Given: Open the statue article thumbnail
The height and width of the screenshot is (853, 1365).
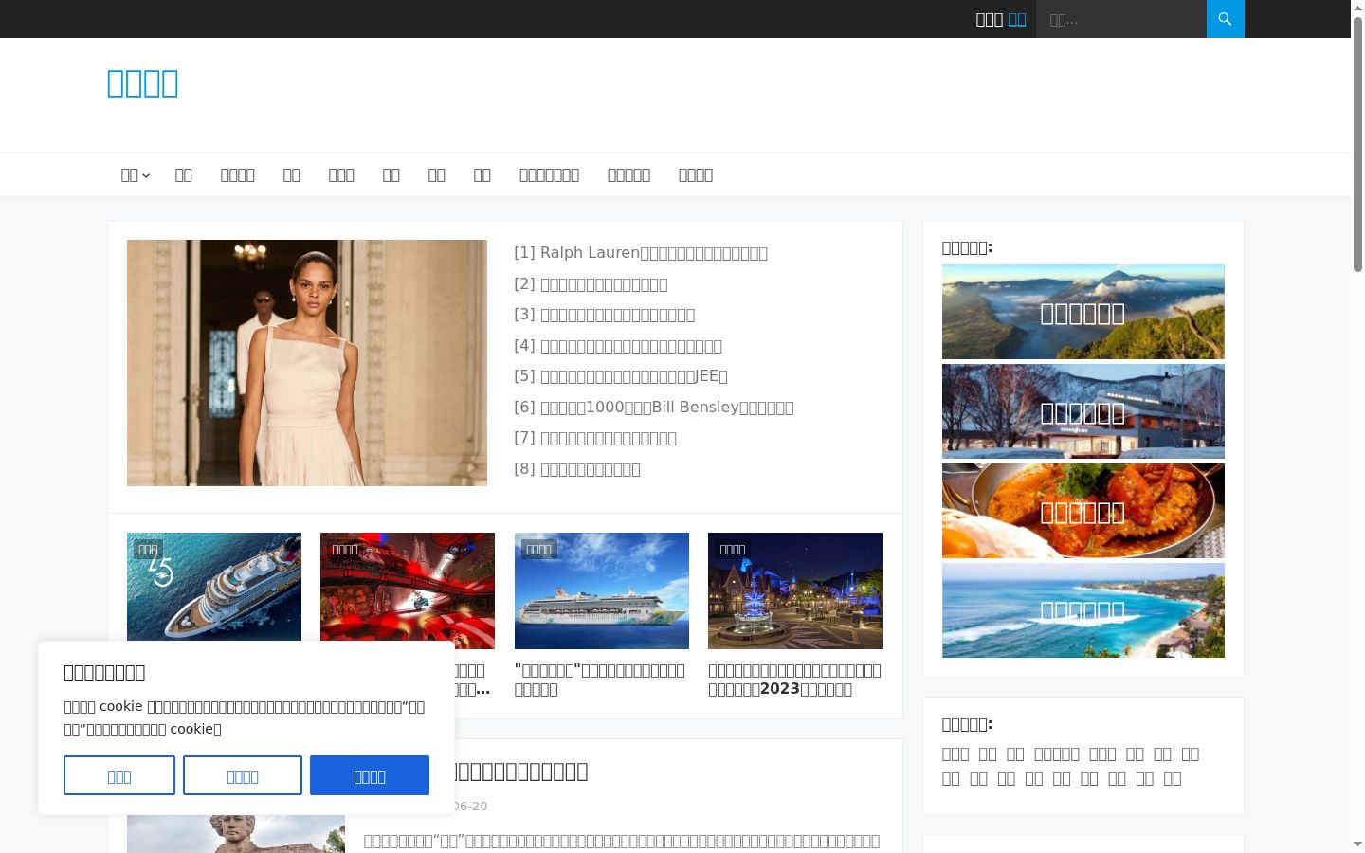Looking at the screenshot, I should coord(236,834).
